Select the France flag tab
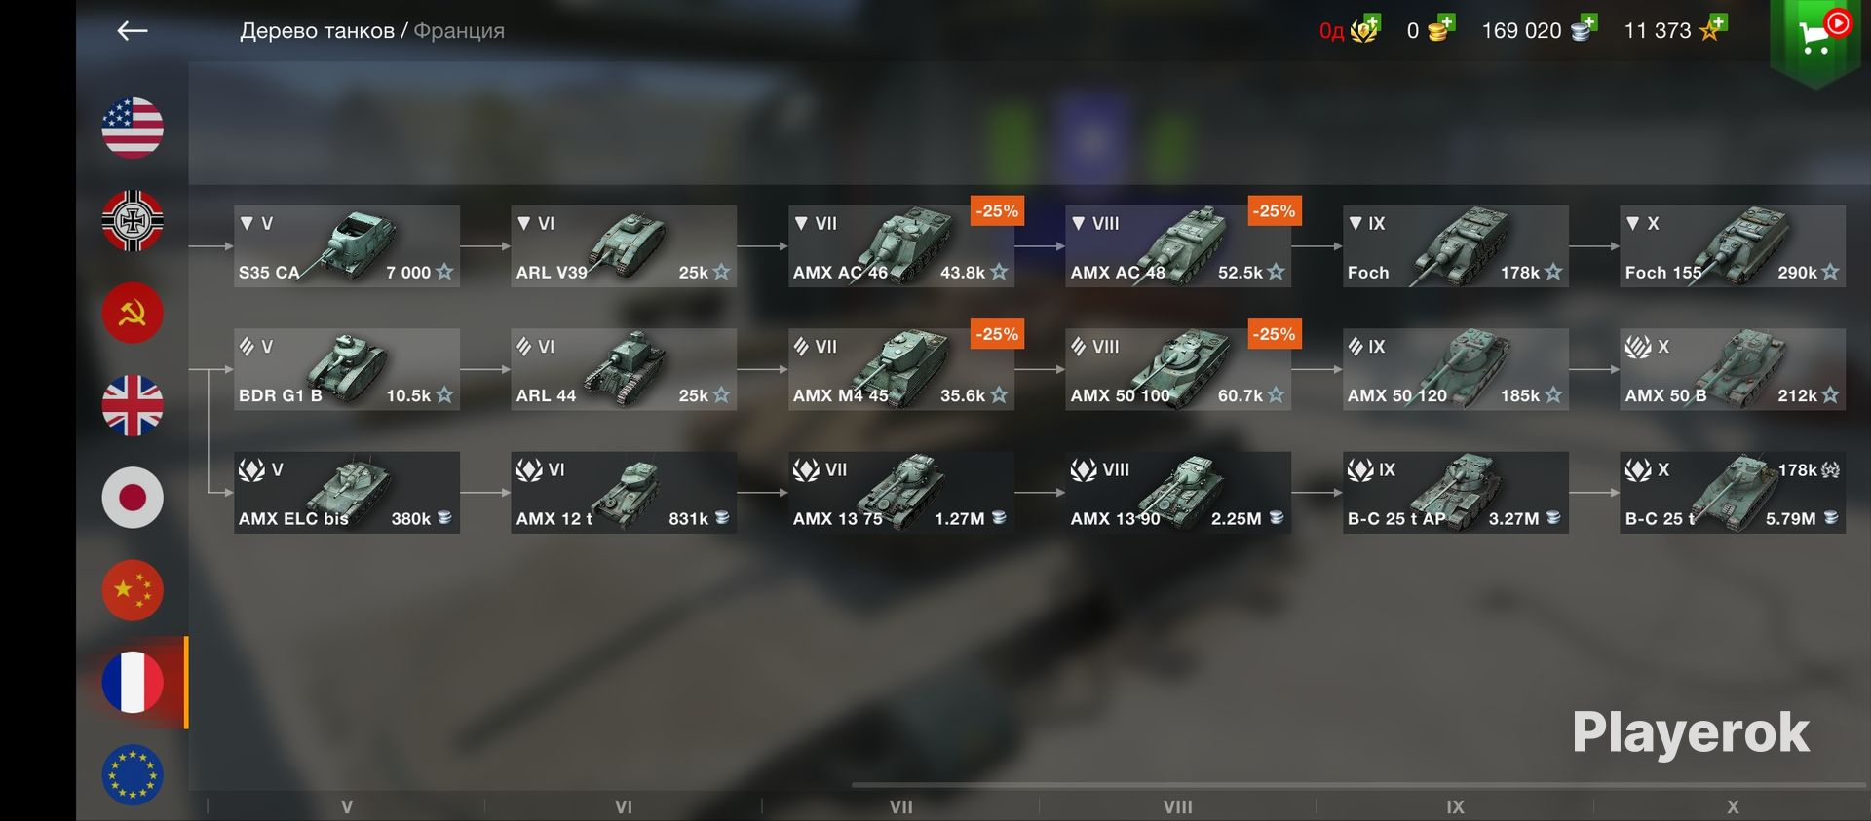Viewport: 1871px width, 821px height. 133,683
